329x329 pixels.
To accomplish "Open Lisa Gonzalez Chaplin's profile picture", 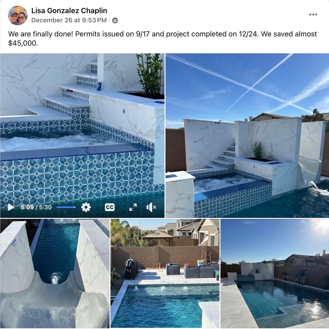I will (18, 15).
